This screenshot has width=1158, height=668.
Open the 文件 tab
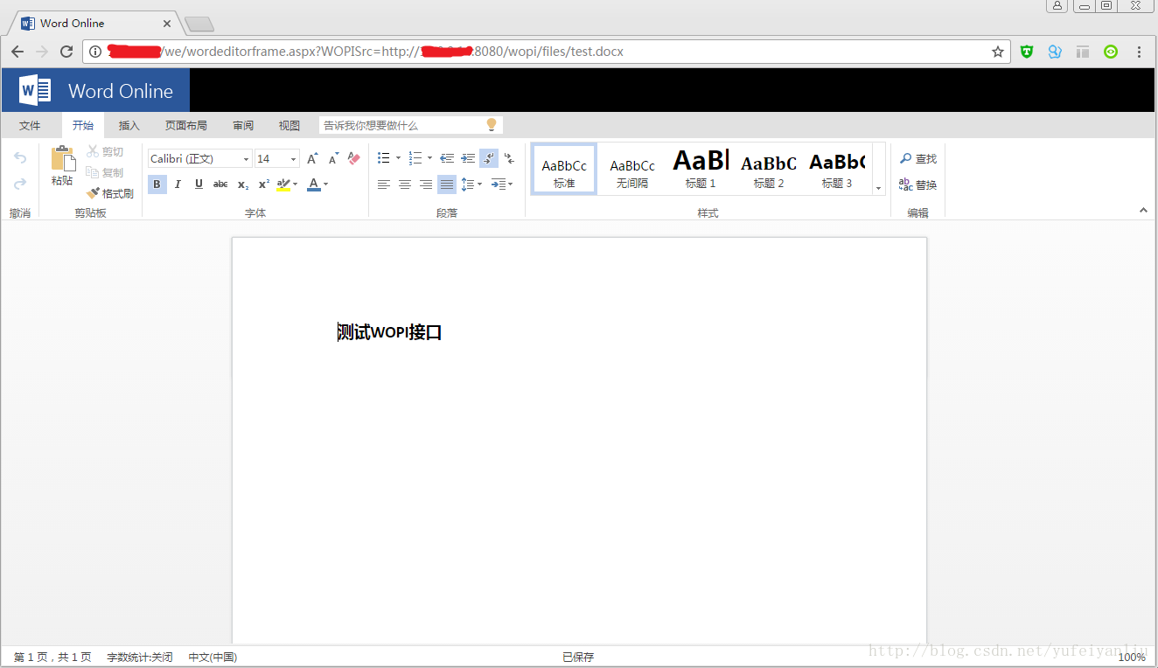(30, 126)
